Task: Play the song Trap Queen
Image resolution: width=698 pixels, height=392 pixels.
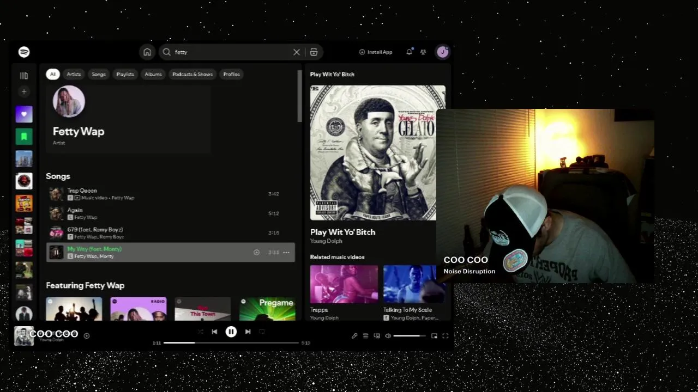Action: (x=170, y=194)
